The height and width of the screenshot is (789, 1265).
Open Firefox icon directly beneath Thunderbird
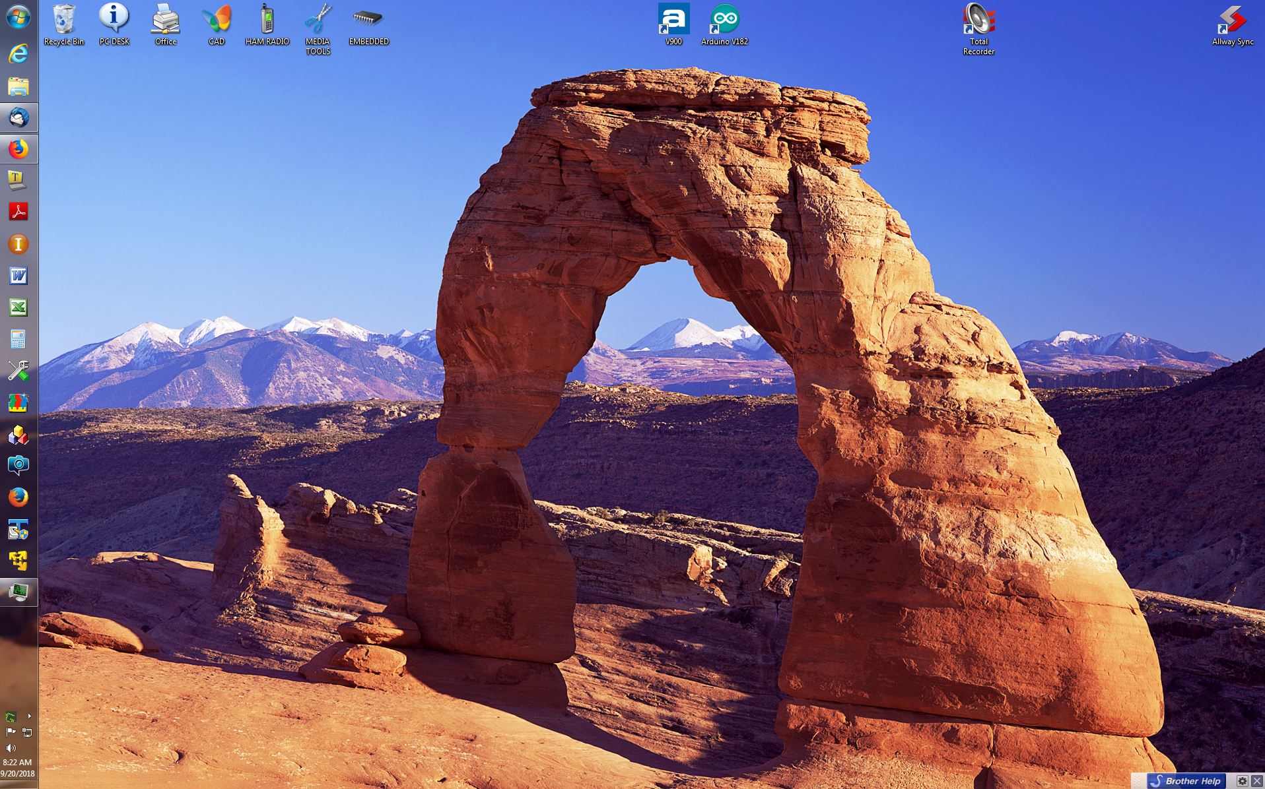(18, 150)
